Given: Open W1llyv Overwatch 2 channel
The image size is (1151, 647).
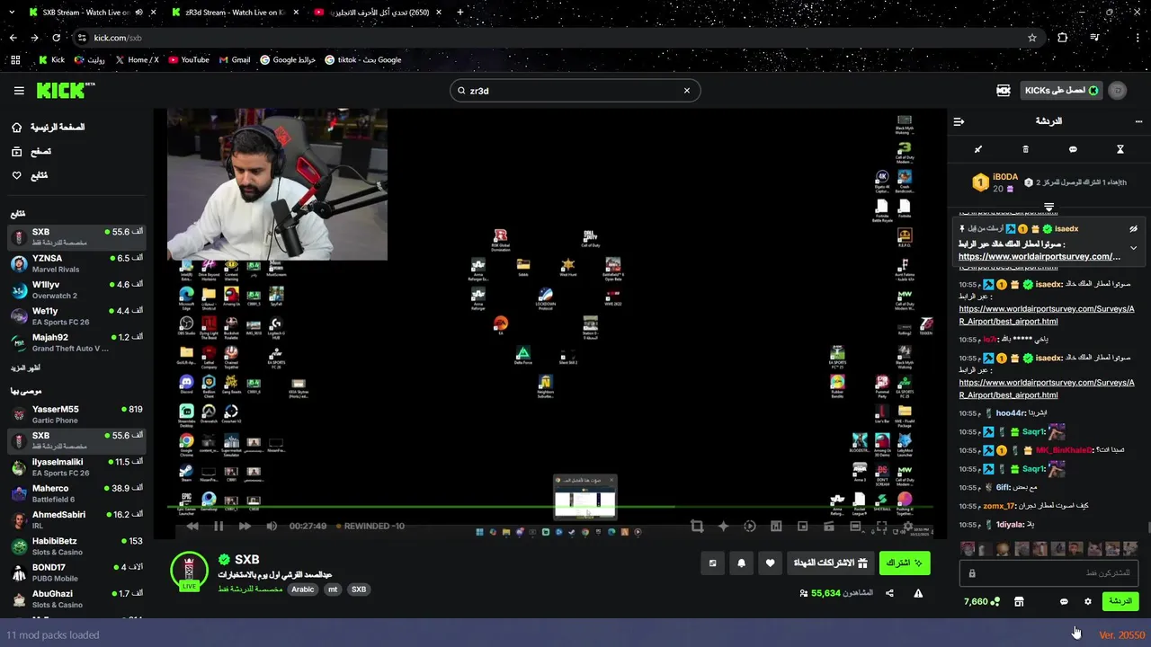Looking at the screenshot, I should click(76, 289).
